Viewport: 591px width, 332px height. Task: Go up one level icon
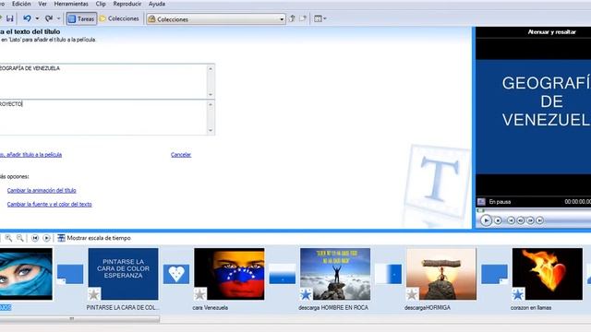(x=292, y=18)
